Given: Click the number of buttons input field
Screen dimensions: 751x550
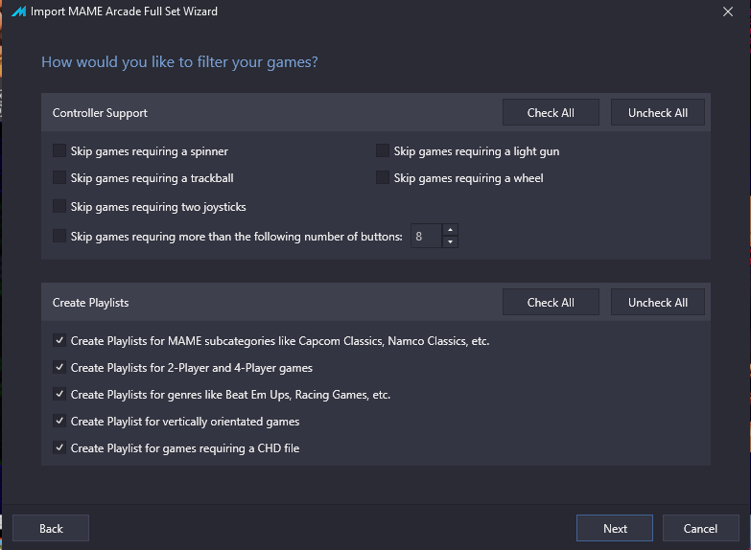Looking at the screenshot, I should point(426,236).
